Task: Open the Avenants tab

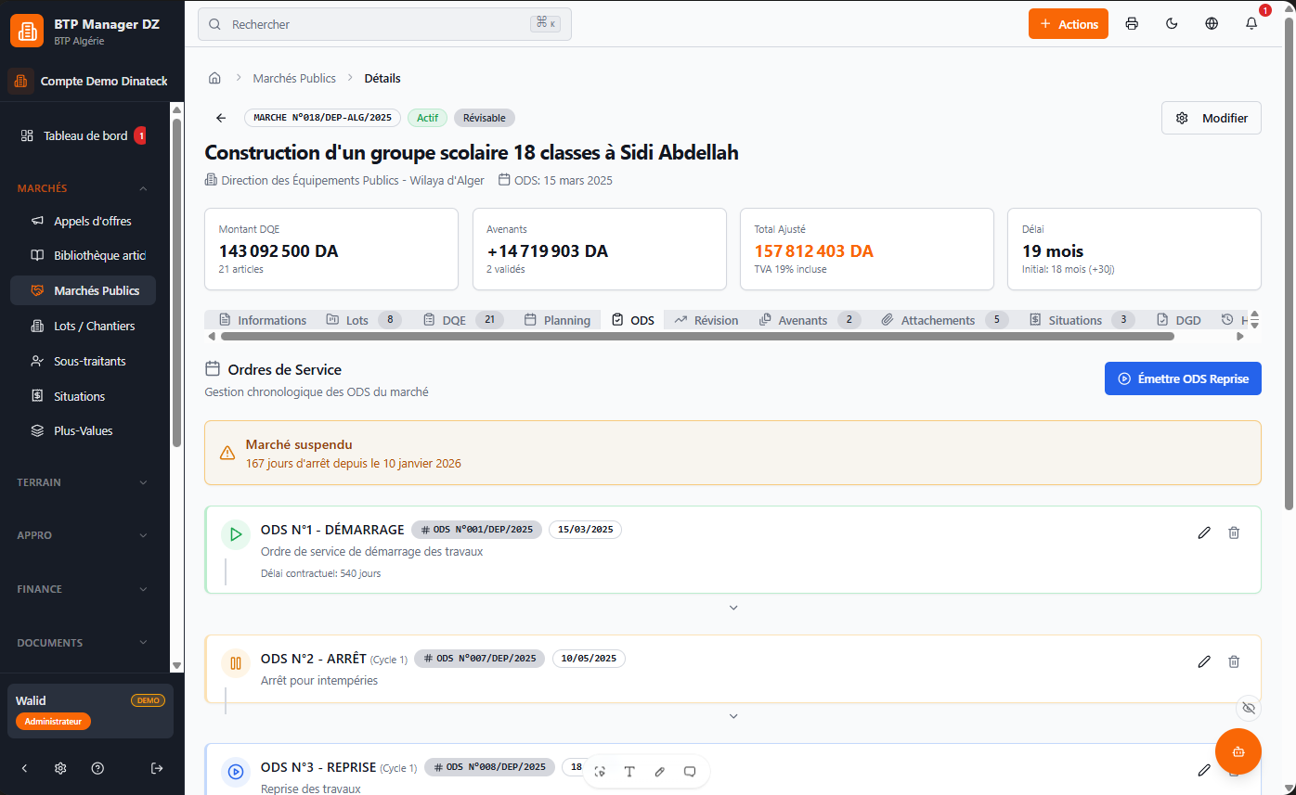Action: (x=810, y=320)
